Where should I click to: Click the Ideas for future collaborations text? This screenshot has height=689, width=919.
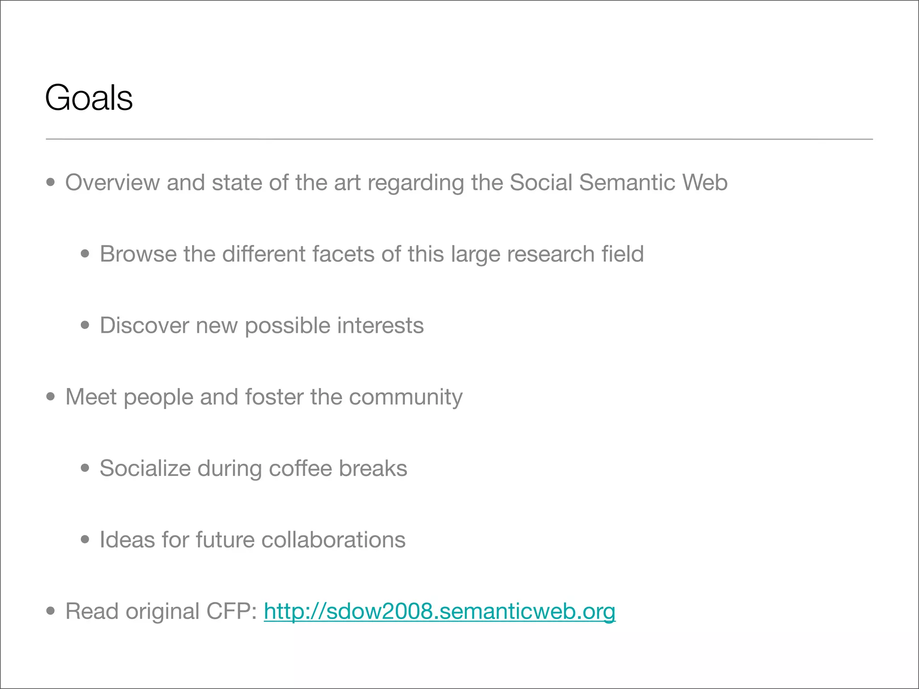tap(253, 540)
